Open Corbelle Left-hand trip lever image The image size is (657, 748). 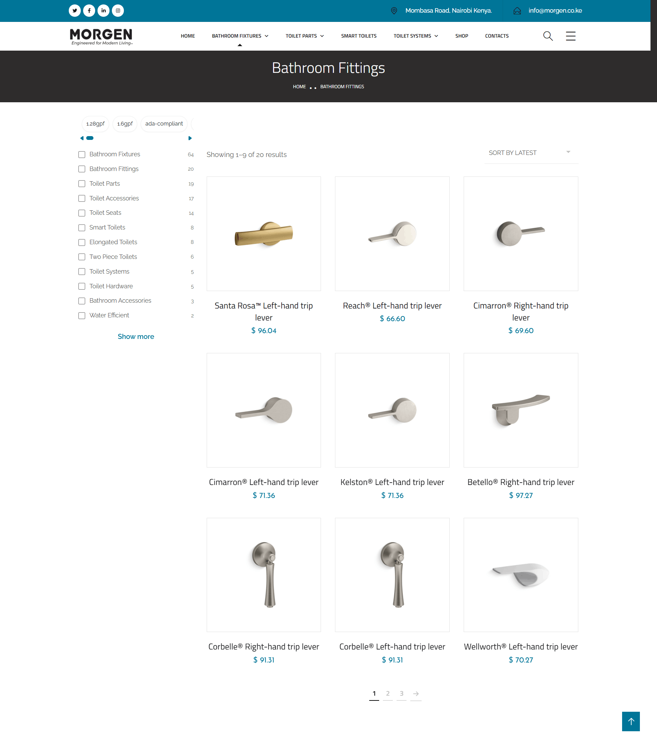point(392,575)
